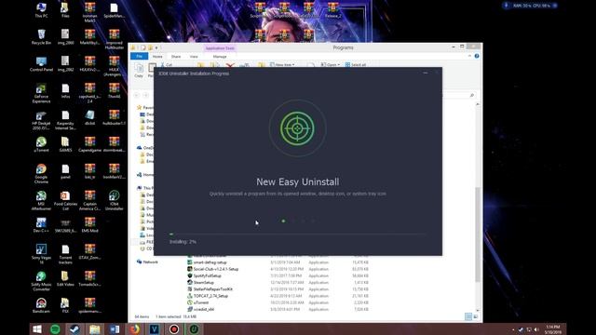This screenshot has width=596, height=335.
Task: Open Word from taskbar
Action: pos(115,328)
